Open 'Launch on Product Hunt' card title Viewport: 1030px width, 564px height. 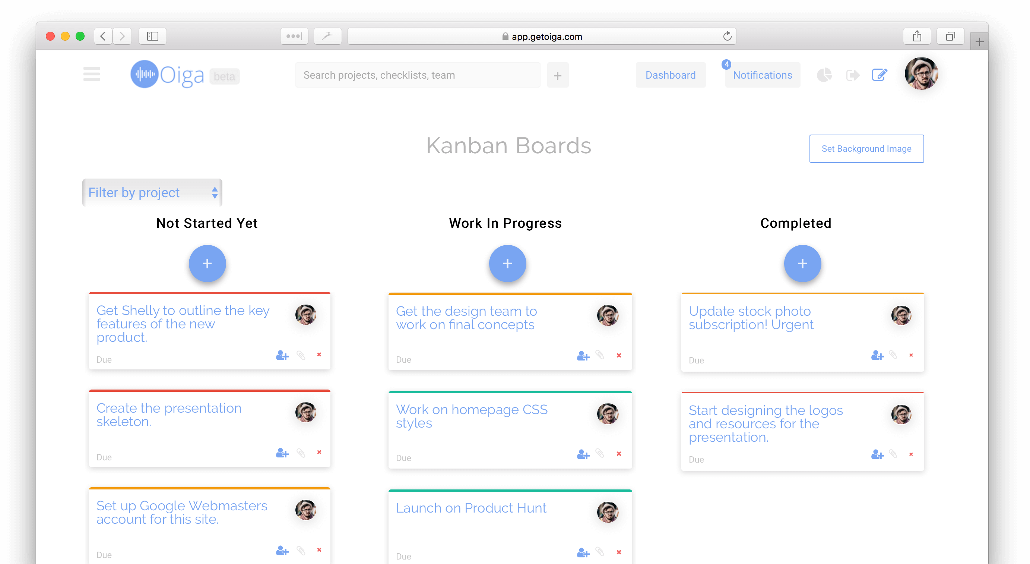tap(471, 508)
